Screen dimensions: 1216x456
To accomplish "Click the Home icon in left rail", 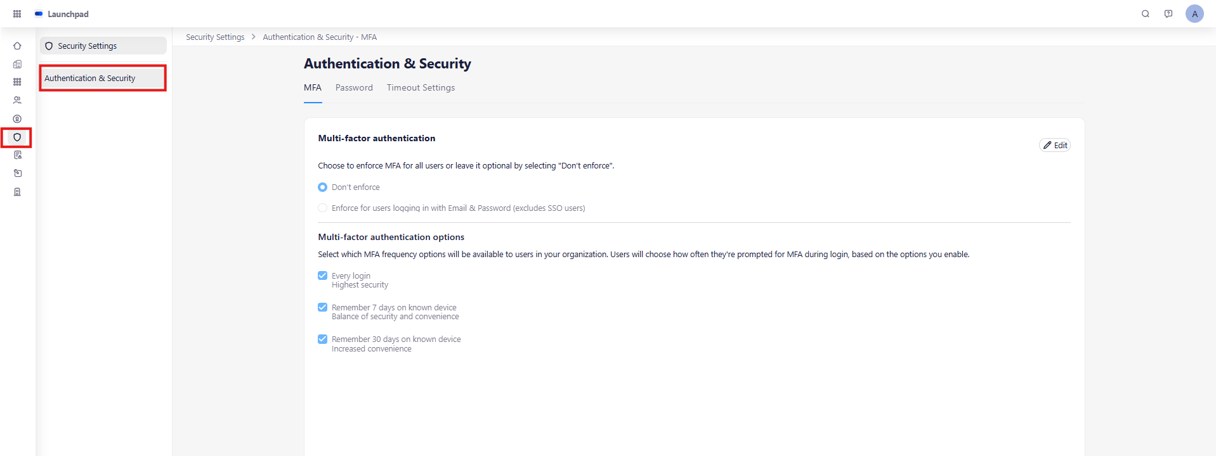I will [x=17, y=46].
